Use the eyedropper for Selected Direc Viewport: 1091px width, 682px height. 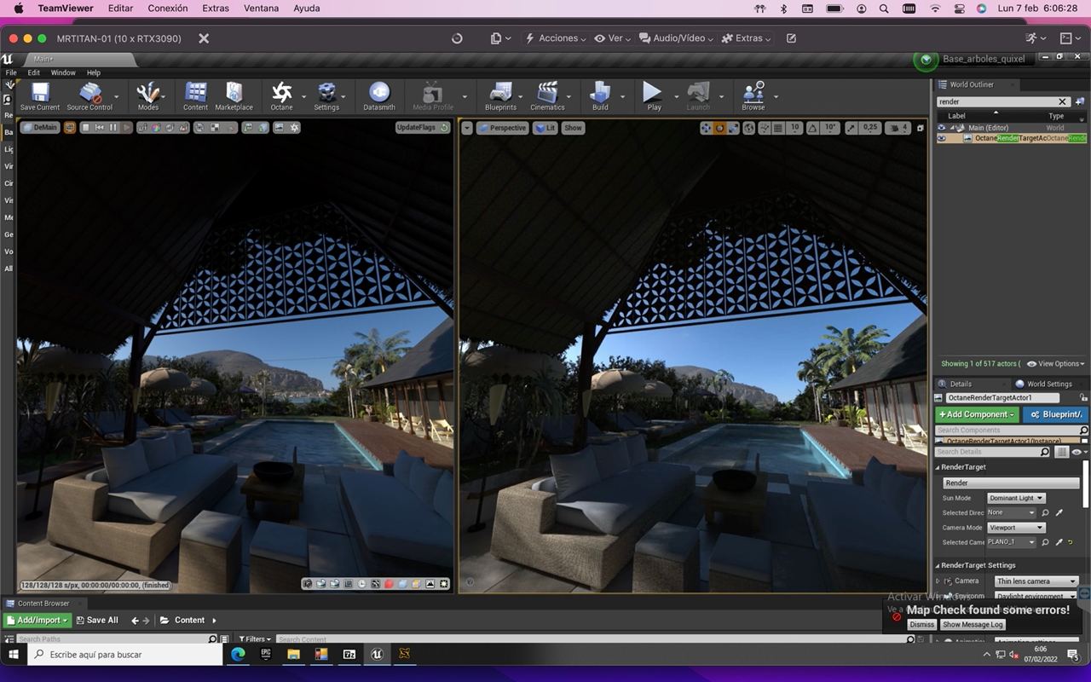(x=1059, y=513)
